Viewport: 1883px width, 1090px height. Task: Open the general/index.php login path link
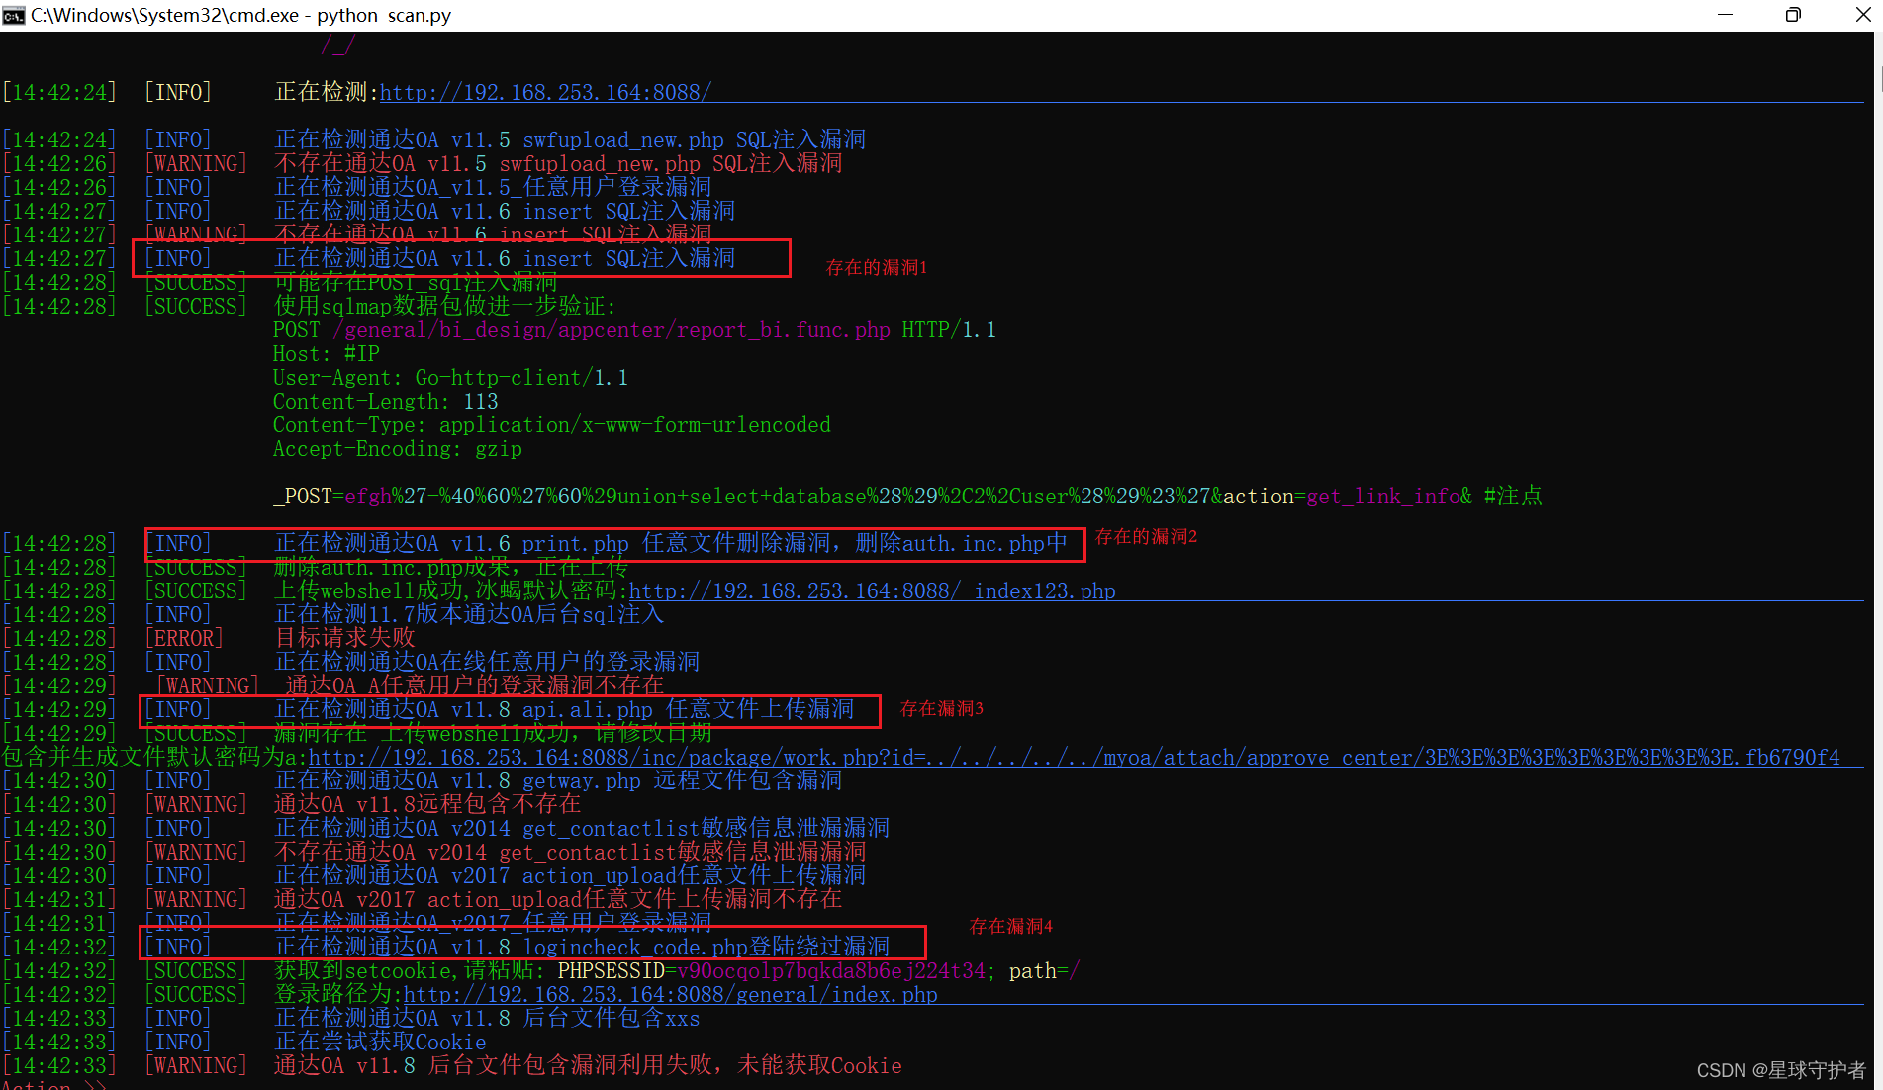[670, 994]
